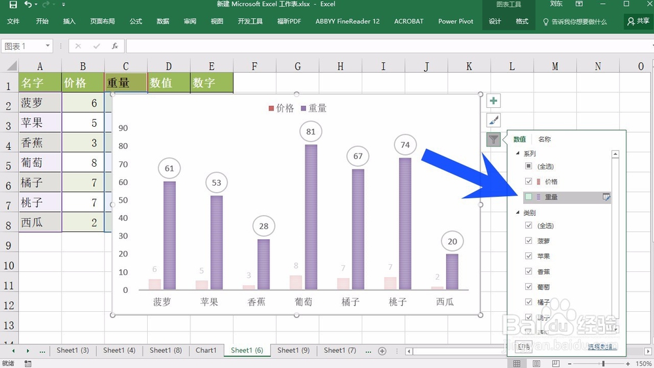654x368 pixels.
Task: Click the 价格 legend entry
Action: click(281, 109)
